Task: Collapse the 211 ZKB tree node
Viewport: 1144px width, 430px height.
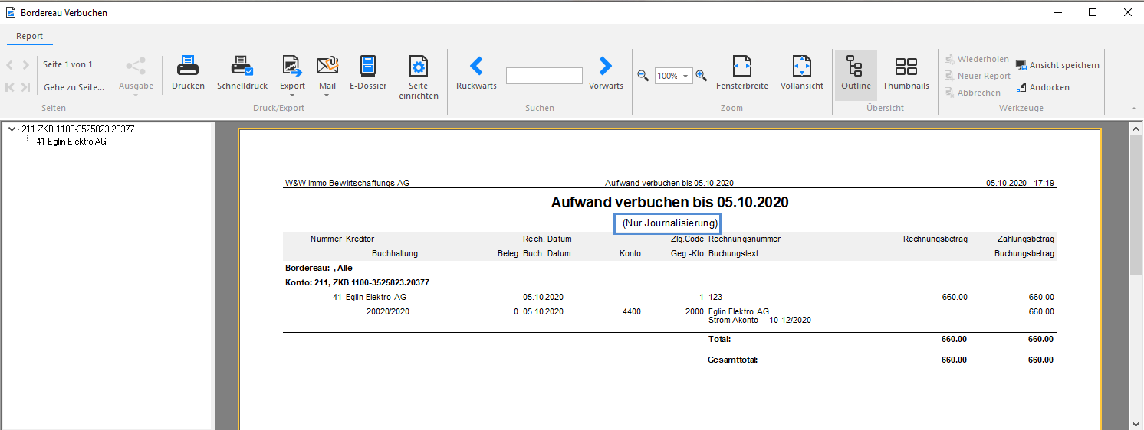Action: pyautogui.click(x=12, y=129)
